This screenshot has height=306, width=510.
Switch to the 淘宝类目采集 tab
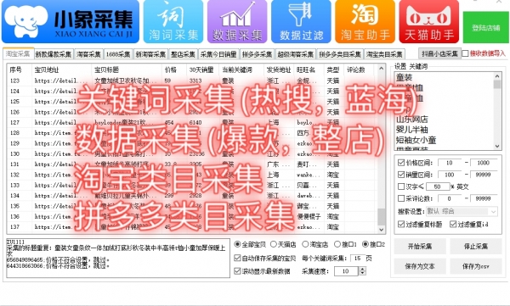(384, 54)
